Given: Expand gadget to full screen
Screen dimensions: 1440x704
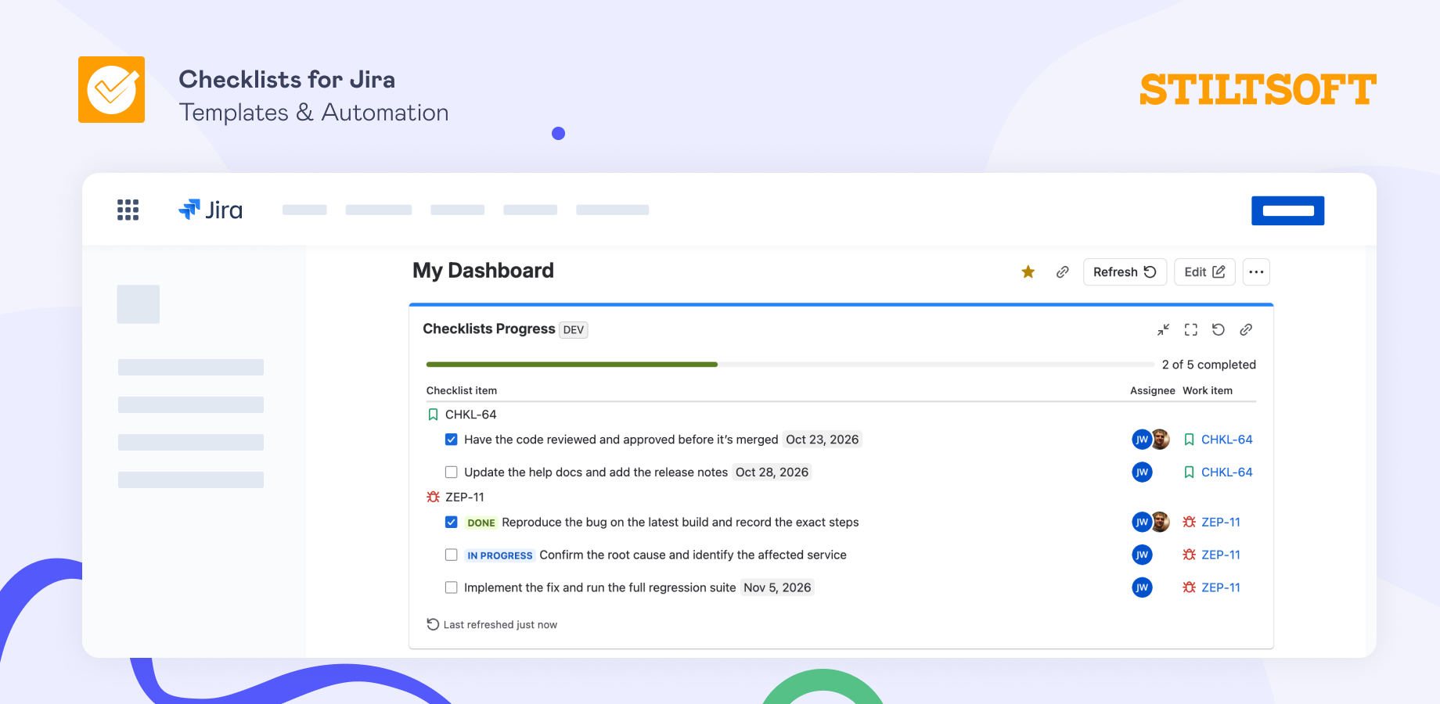Looking at the screenshot, I should [x=1191, y=329].
